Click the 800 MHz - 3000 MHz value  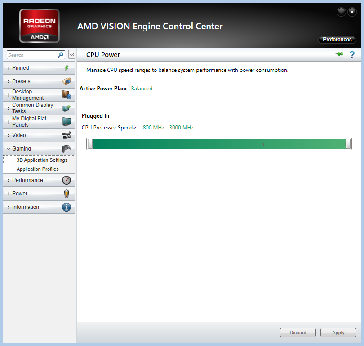pos(168,128)
